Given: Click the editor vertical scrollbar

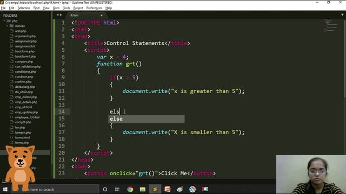Looking at the screenshot, I should (345, 59).
